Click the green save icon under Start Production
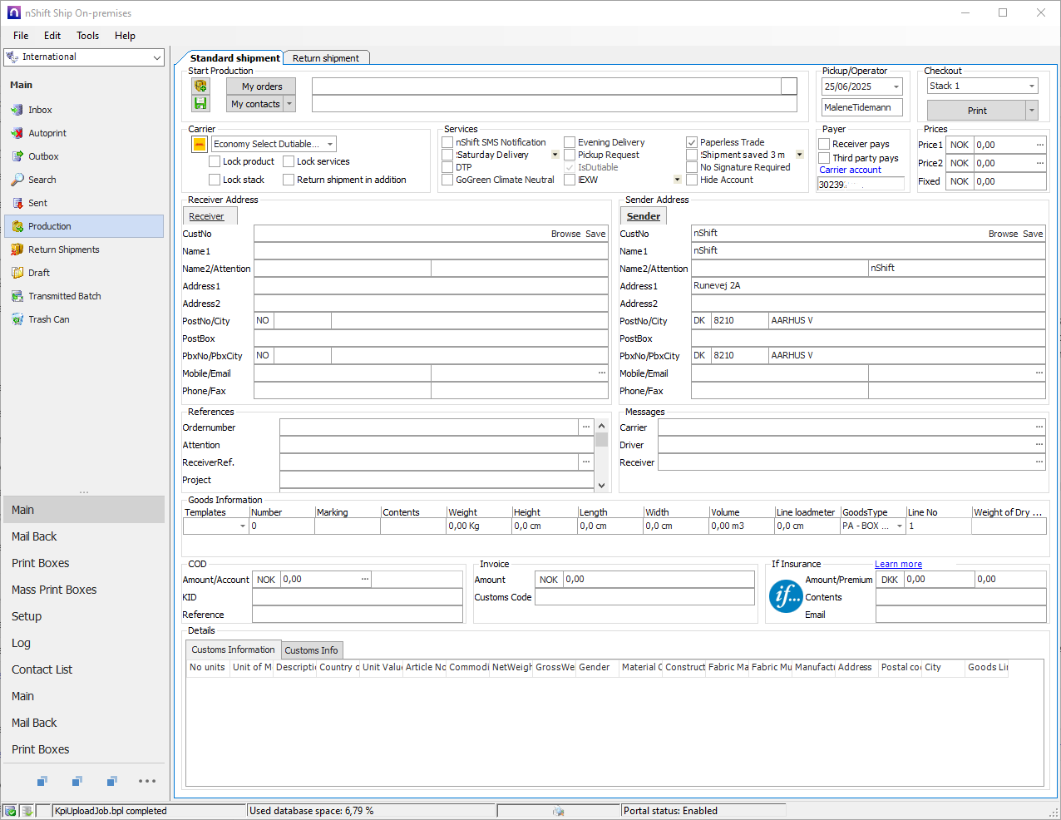Image resolution: width=1061 pixels, height=820 pixels. click(200, 103)
